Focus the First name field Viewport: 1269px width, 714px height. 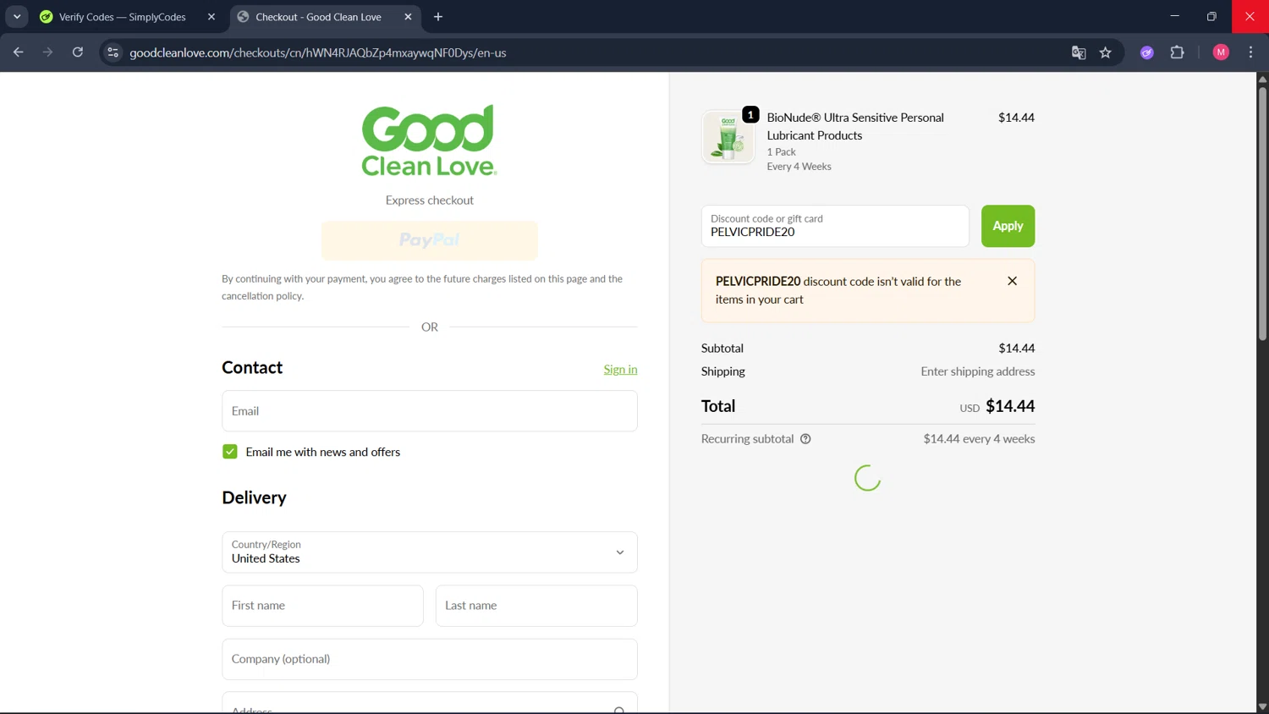point(322,606)
